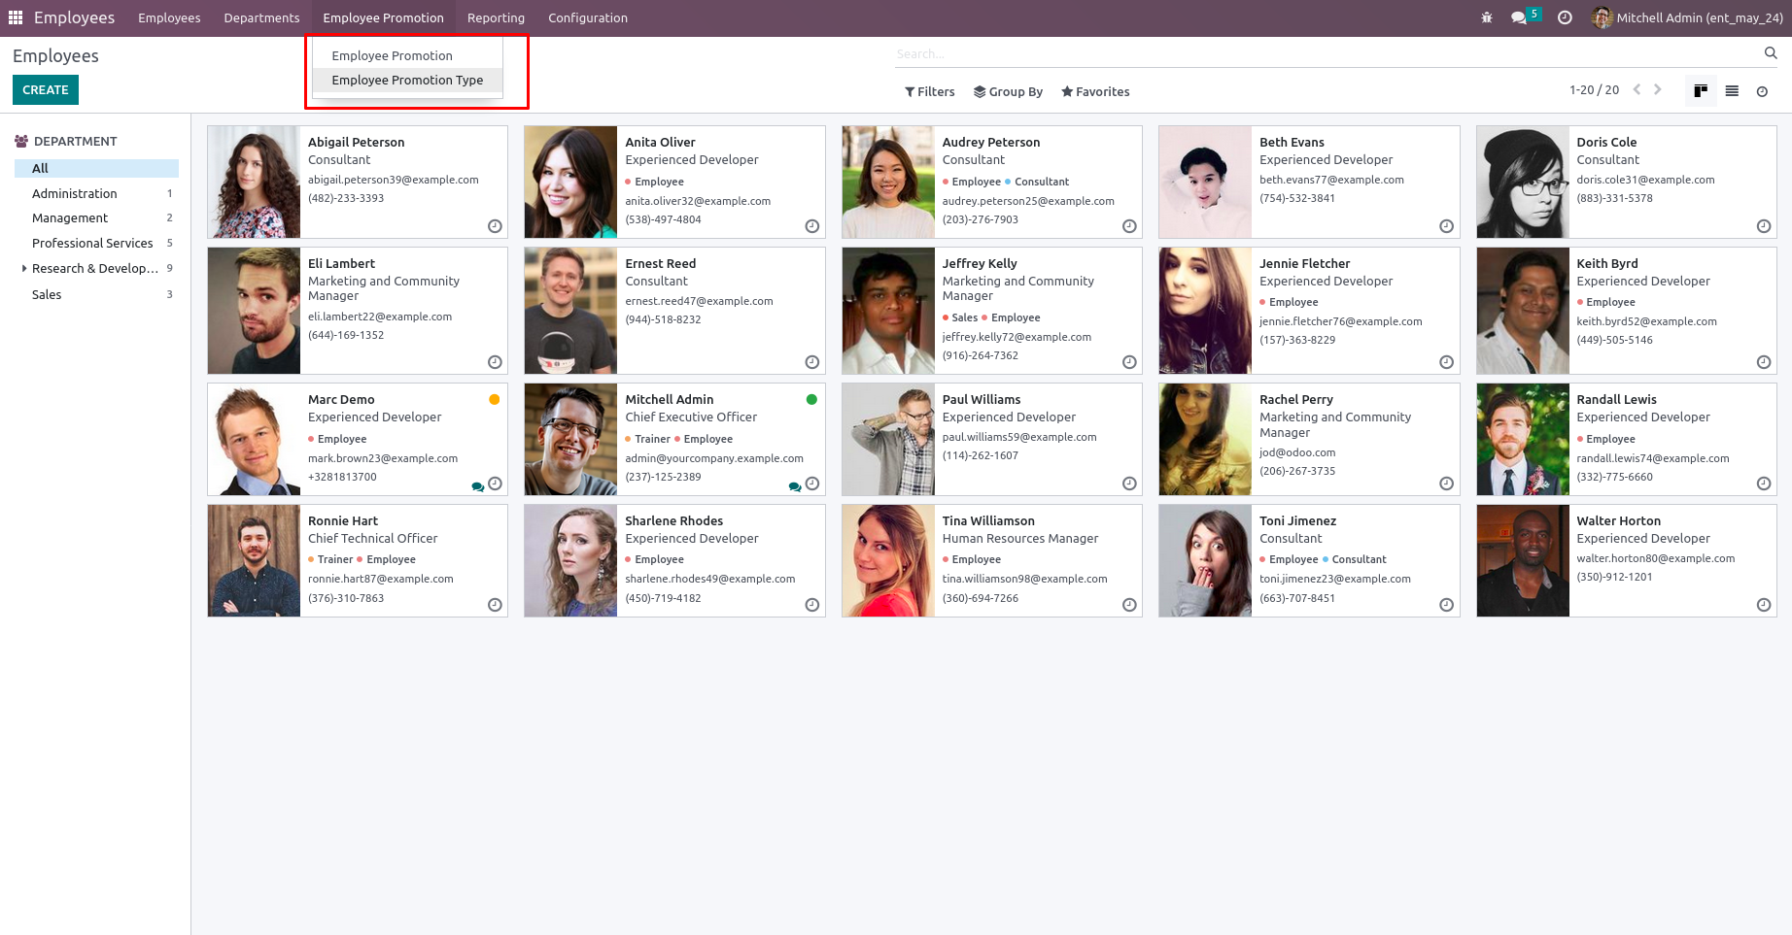Click Marc Demo's orange status dot
The height and width of the screenshot is (935, 1792).
click(495, 399)
